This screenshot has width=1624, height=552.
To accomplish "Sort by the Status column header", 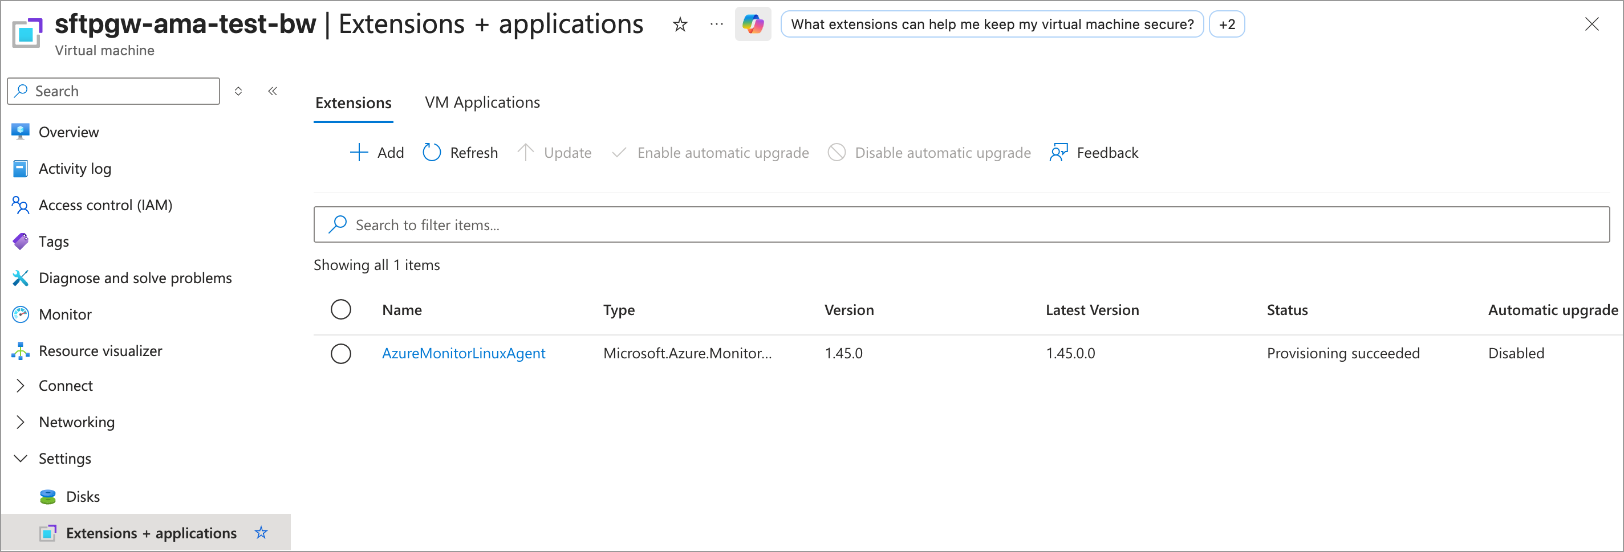I will [x=1288, y=310].
